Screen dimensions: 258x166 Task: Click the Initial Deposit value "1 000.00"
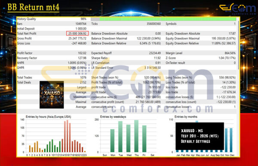point(81,29)
